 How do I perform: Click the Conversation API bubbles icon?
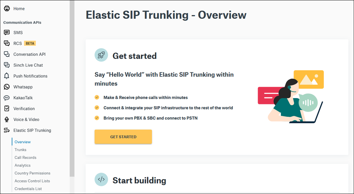7,54
